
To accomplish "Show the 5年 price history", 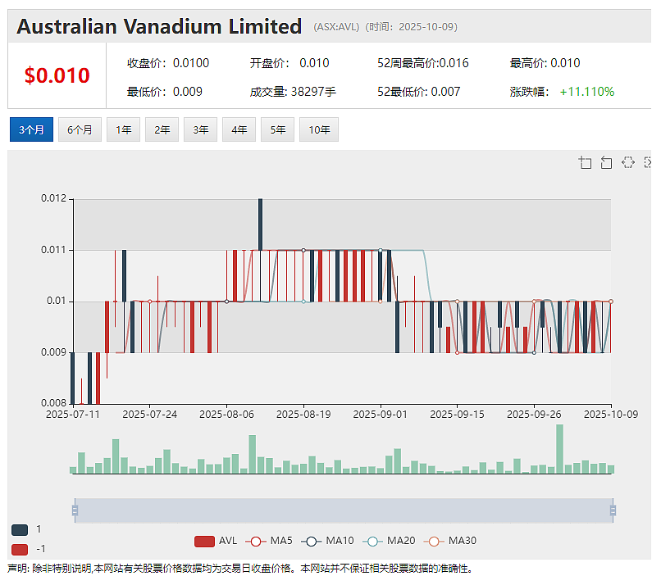I will (277, 129).
